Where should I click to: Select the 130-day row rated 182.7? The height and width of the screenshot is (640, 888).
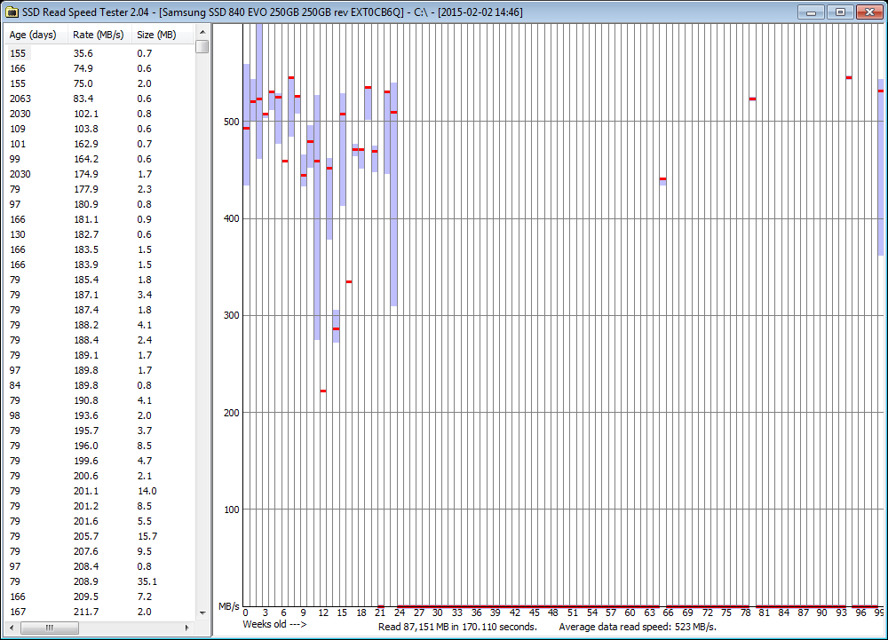point(99,234)
